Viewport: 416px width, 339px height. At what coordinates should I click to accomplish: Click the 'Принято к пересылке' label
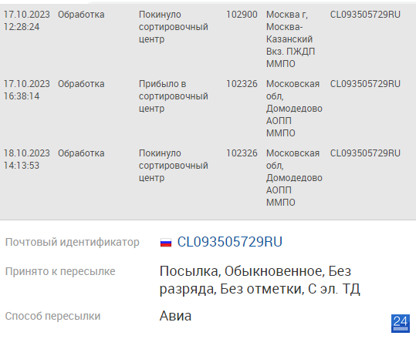pyautogui.click(x=60, y=271)
